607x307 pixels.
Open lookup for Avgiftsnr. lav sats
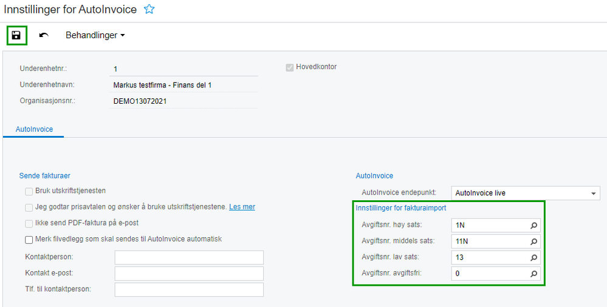pyautogui.click(x=533, y=257)
